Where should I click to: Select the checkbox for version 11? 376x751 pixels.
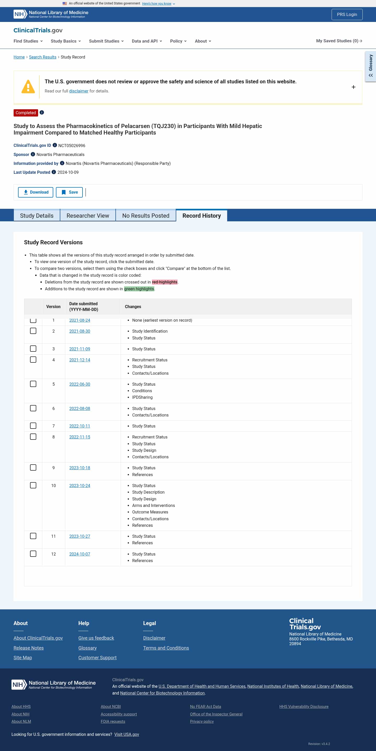tap(33, 536)
